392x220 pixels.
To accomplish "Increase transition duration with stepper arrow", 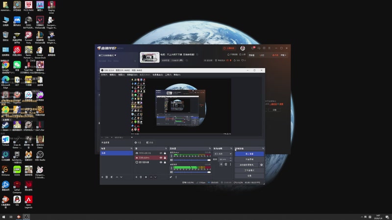I will [x=230, y=158].
